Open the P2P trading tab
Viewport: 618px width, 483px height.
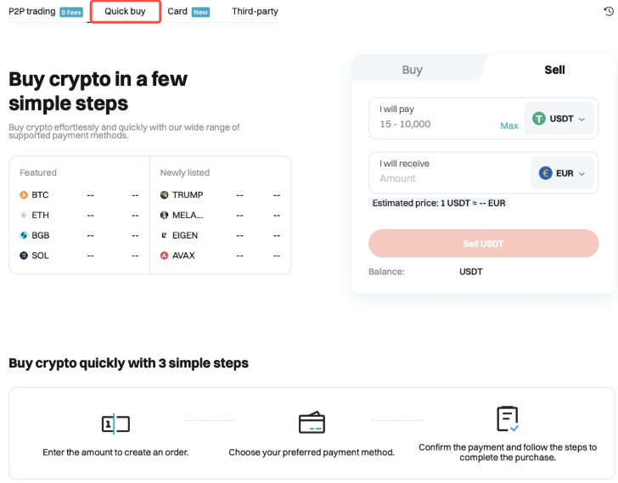click(x=32, y=11)
